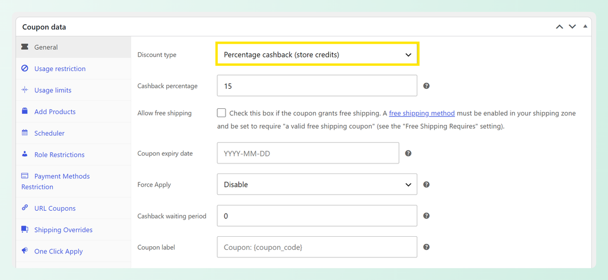Click the URL Coupons link icon
608x280 pixels.
25,208
